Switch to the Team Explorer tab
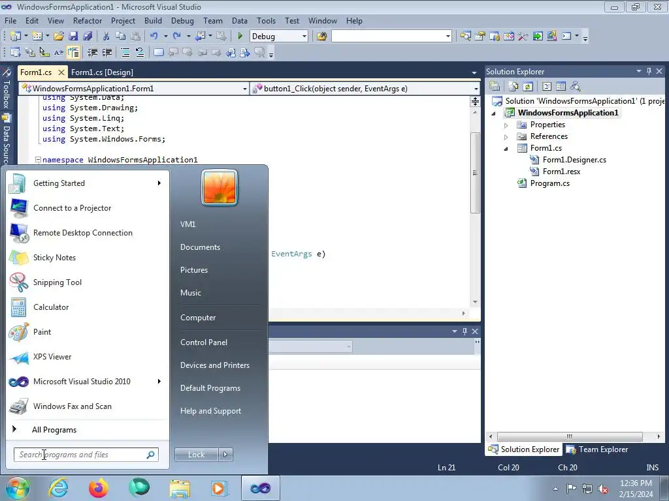Viewport: 669px width, 501px height. tap(597, 449)
